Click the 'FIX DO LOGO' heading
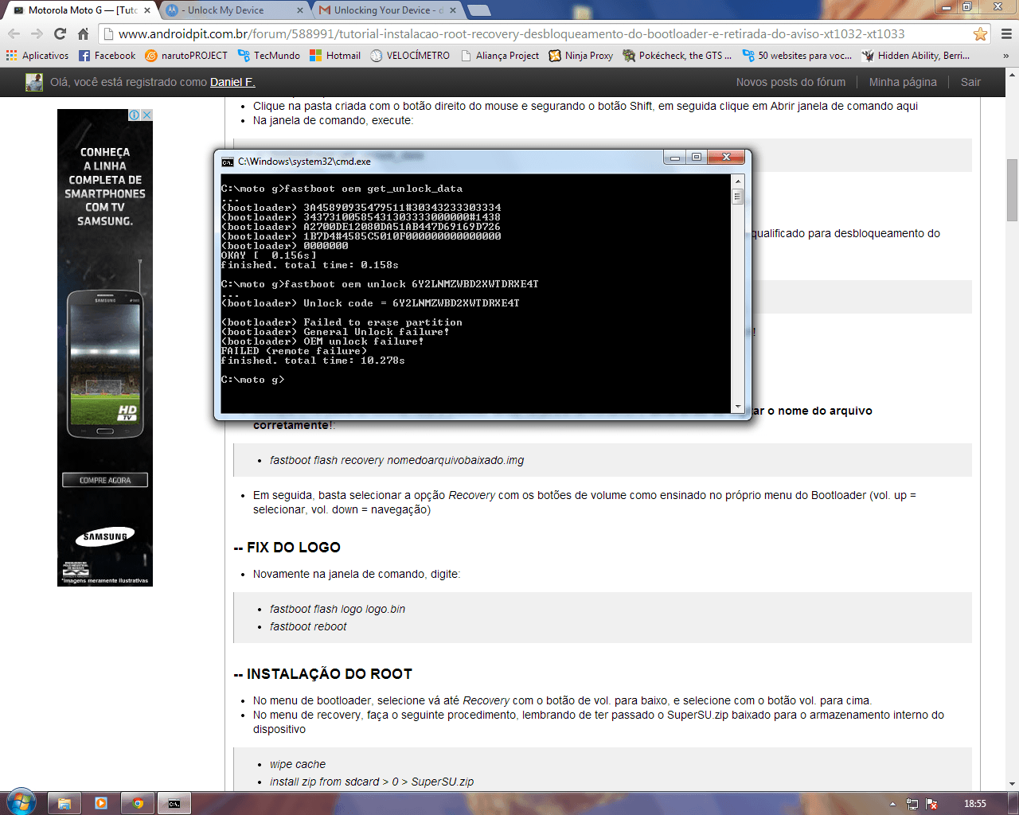1019x815 pixels. click(x=287, y=548)
